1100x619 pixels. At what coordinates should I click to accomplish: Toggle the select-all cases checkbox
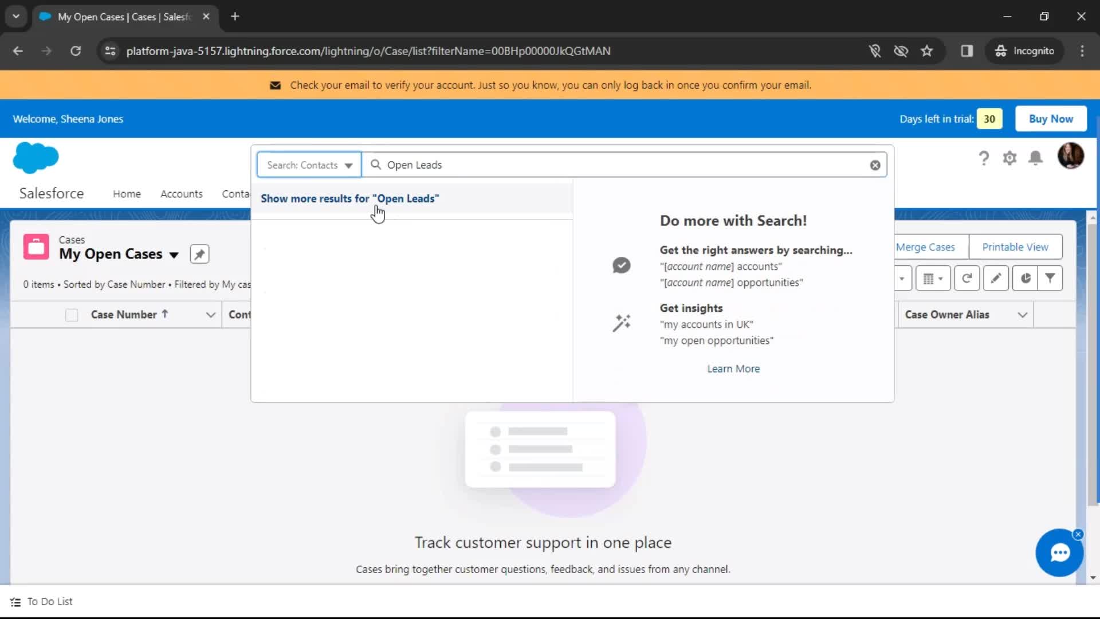coord(72,315)
